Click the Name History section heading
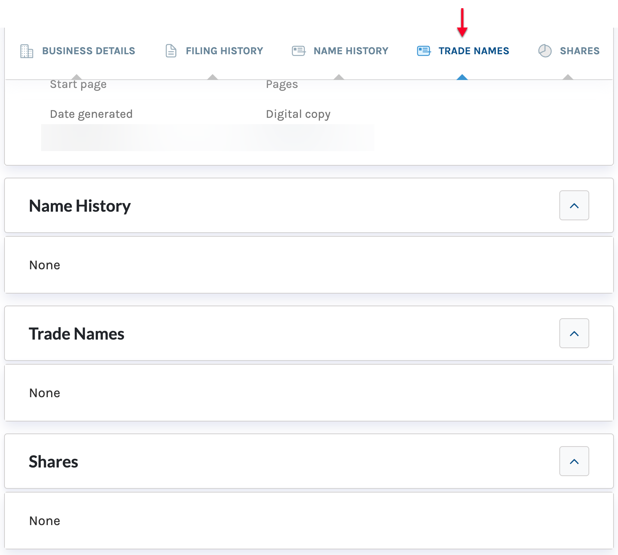This screenshot has height=555, width=618. 80,206
